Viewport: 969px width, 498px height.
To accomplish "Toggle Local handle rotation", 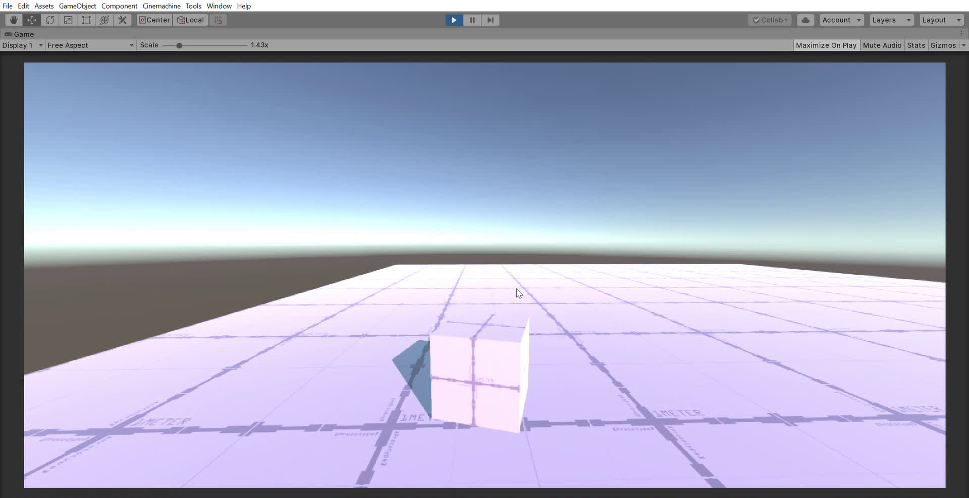I will coord(191,20).
